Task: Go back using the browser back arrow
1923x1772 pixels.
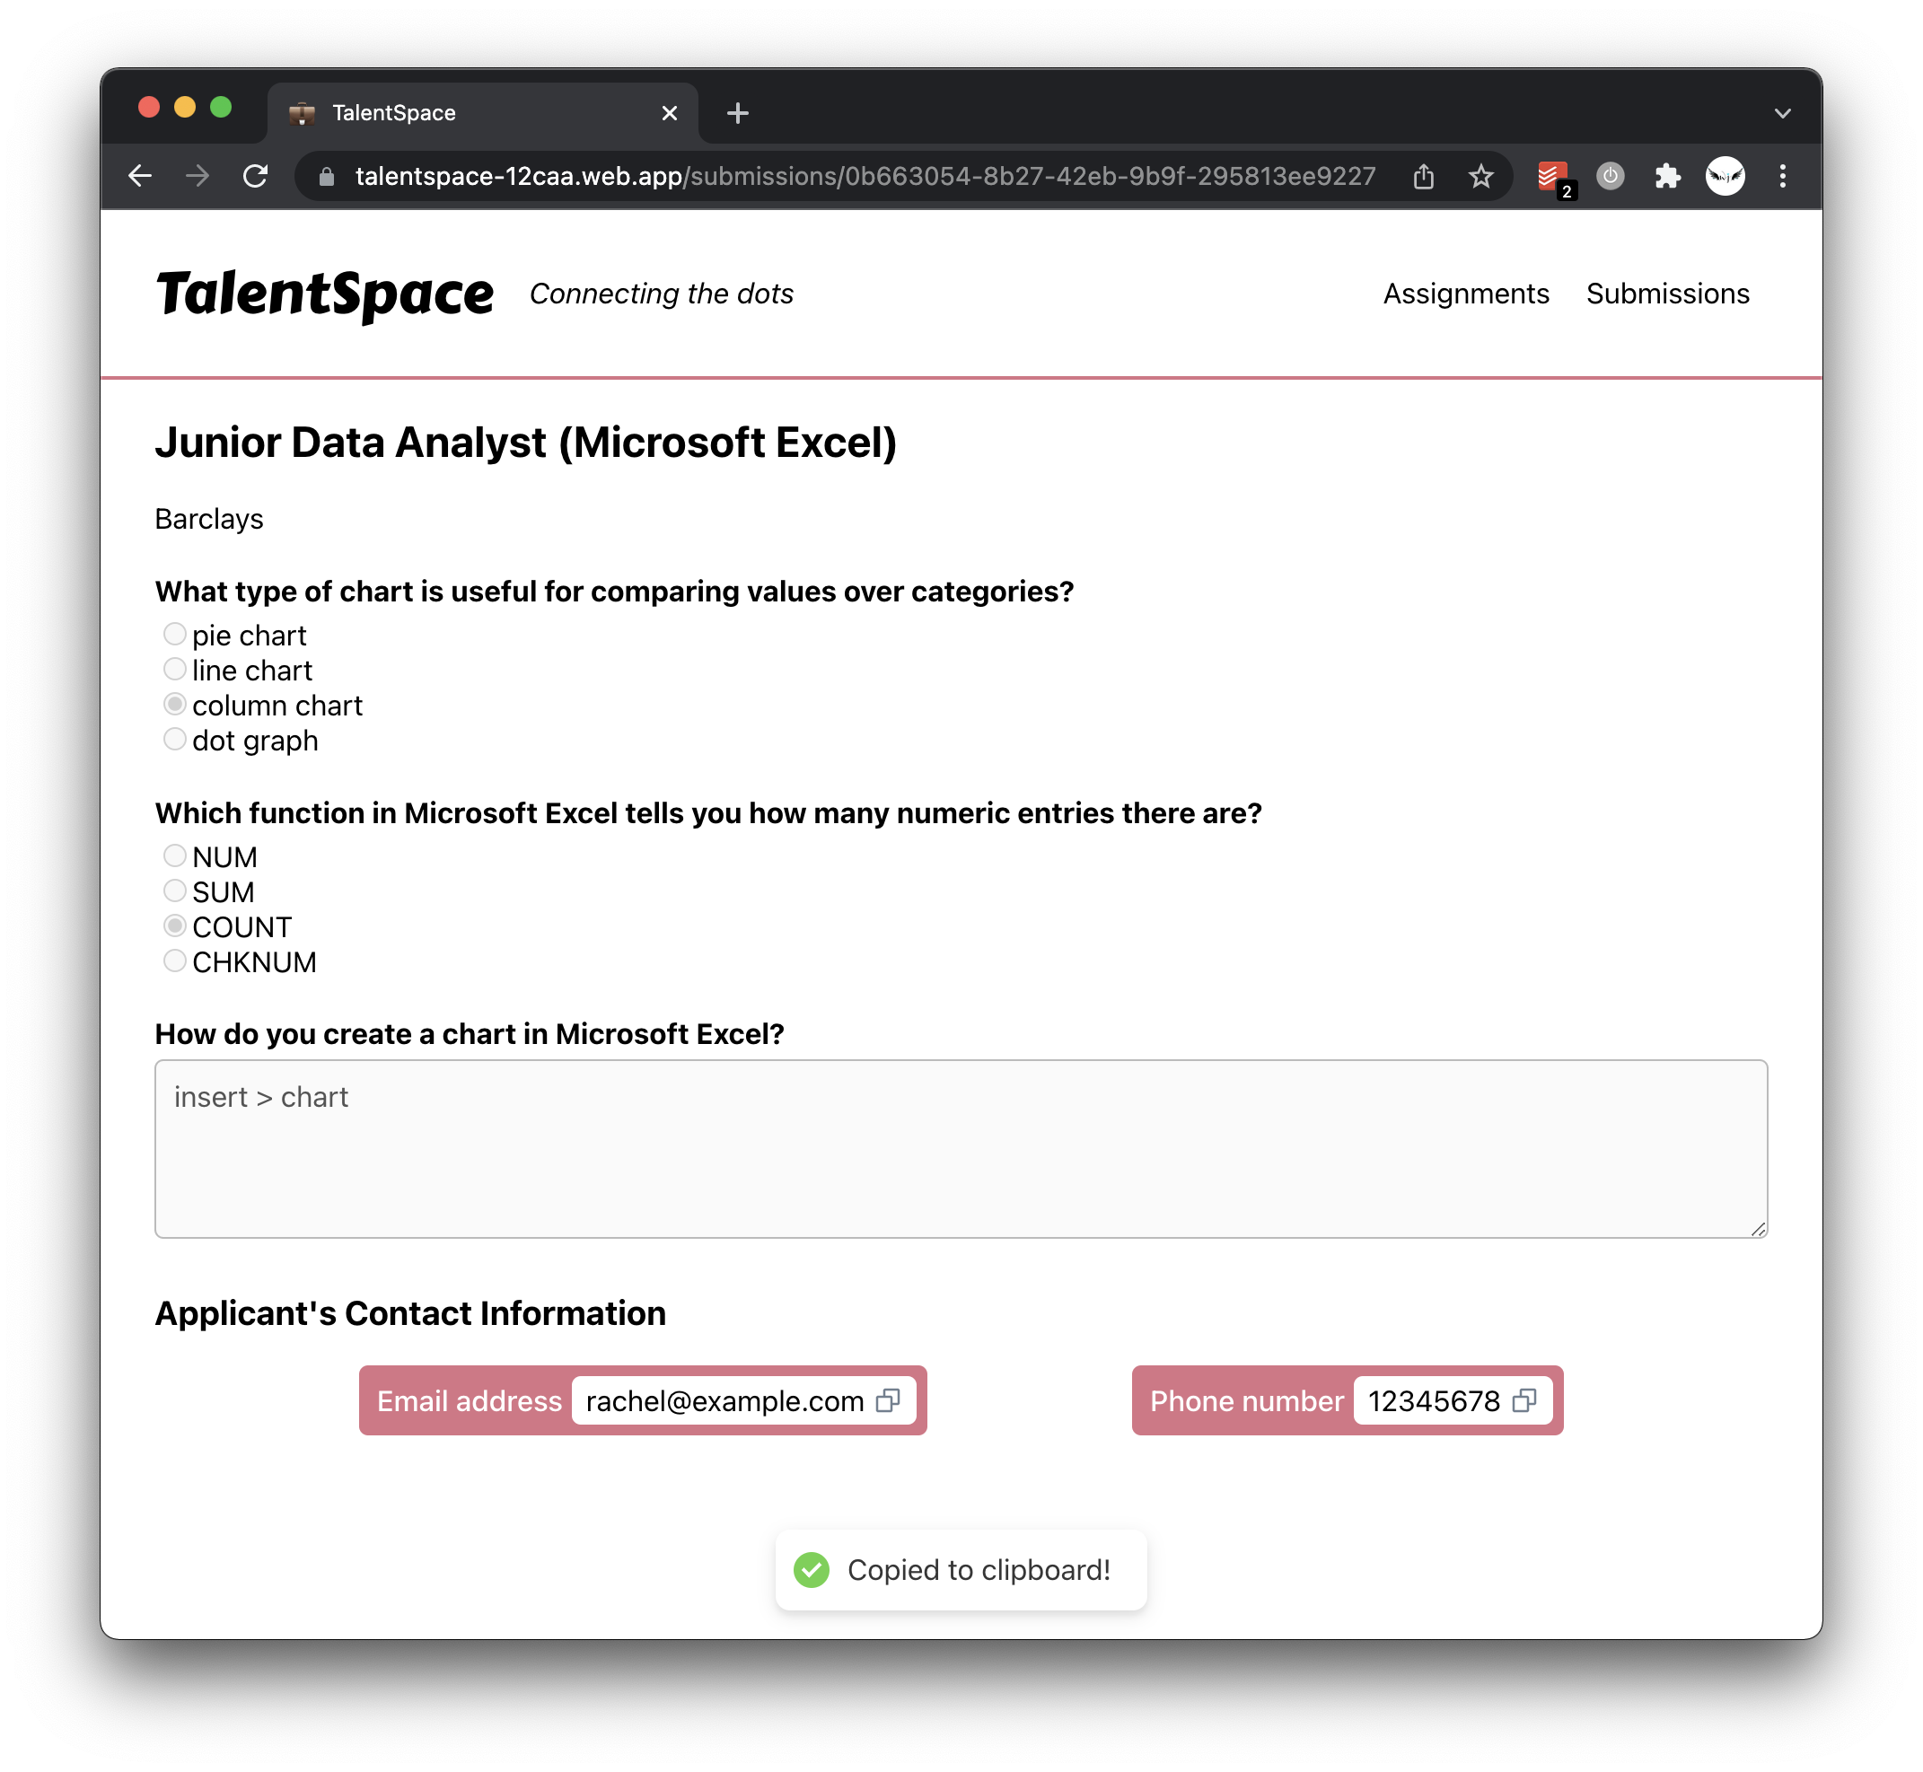Action: (141, 177)
